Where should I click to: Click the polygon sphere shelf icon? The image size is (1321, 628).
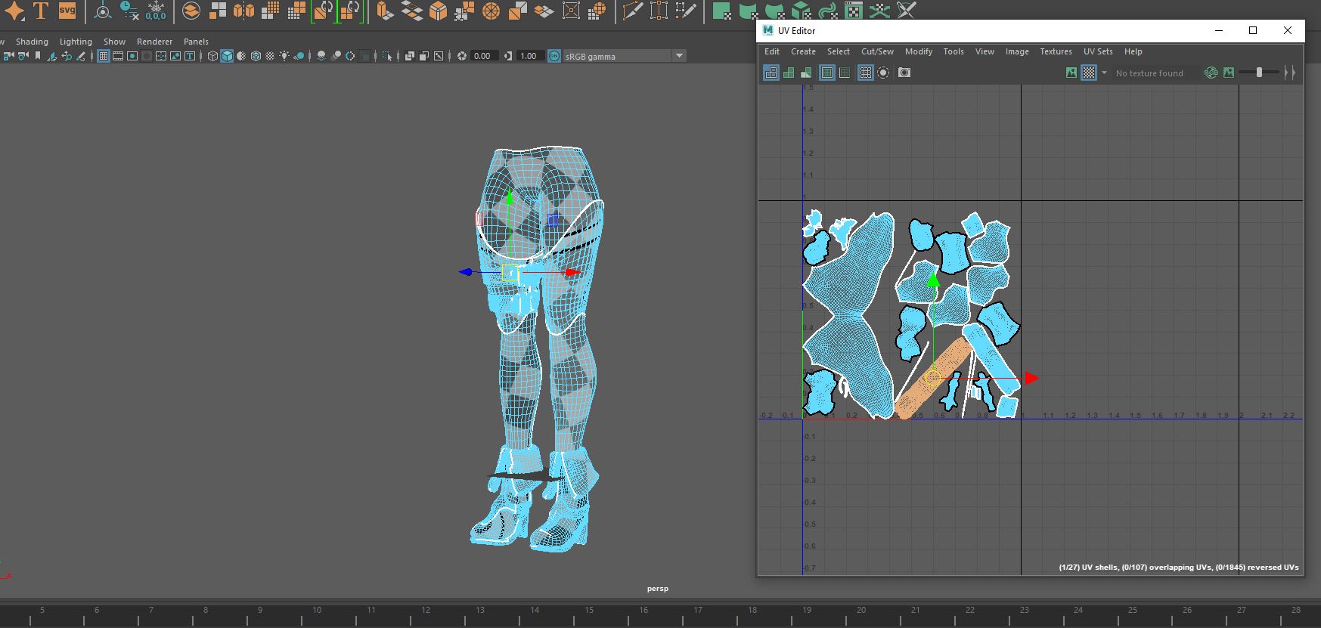point(491,11)
